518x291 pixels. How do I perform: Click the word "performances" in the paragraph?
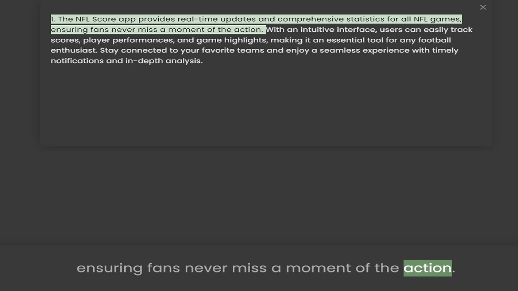(x=143, y=40)
